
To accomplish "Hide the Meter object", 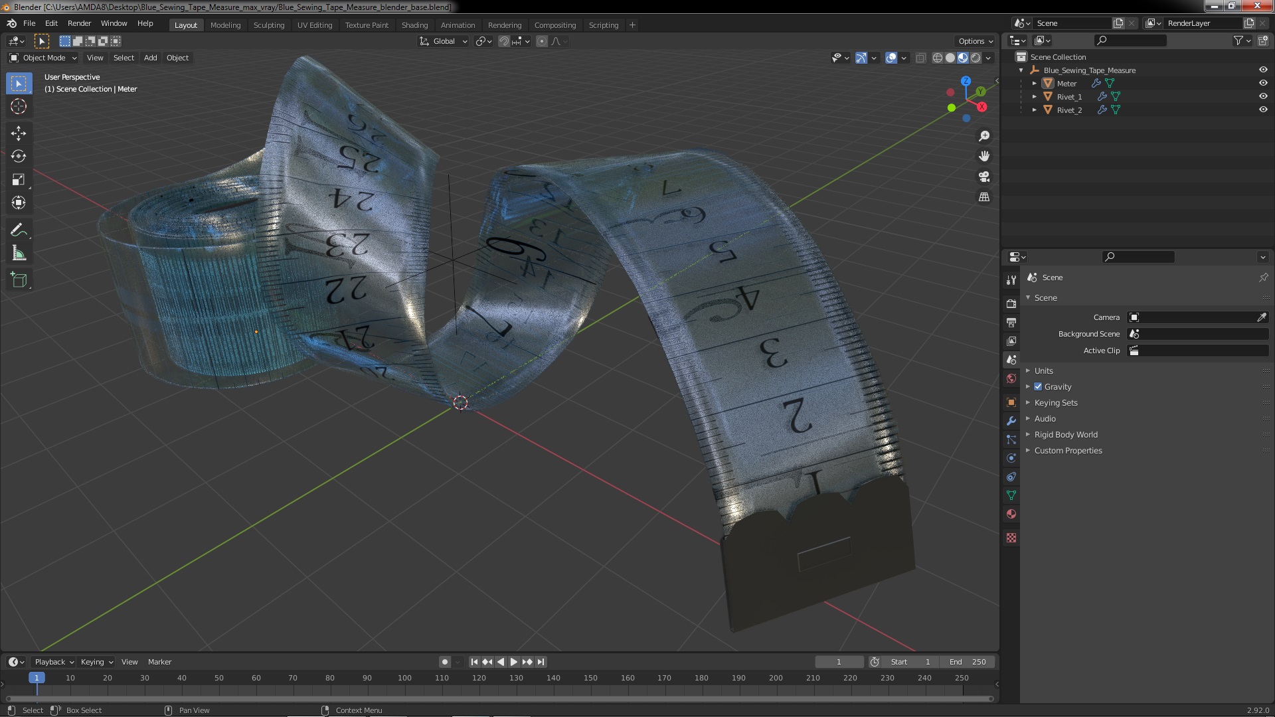I will coord(1263,83).
